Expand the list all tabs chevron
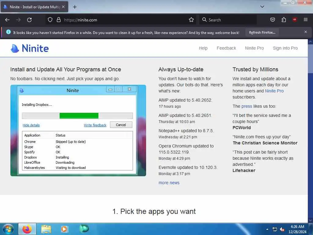This screenshot has height=235, width=313. click(x=262, y=7)
